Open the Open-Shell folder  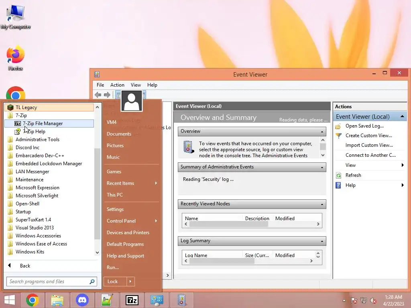(x=49, y=204)
